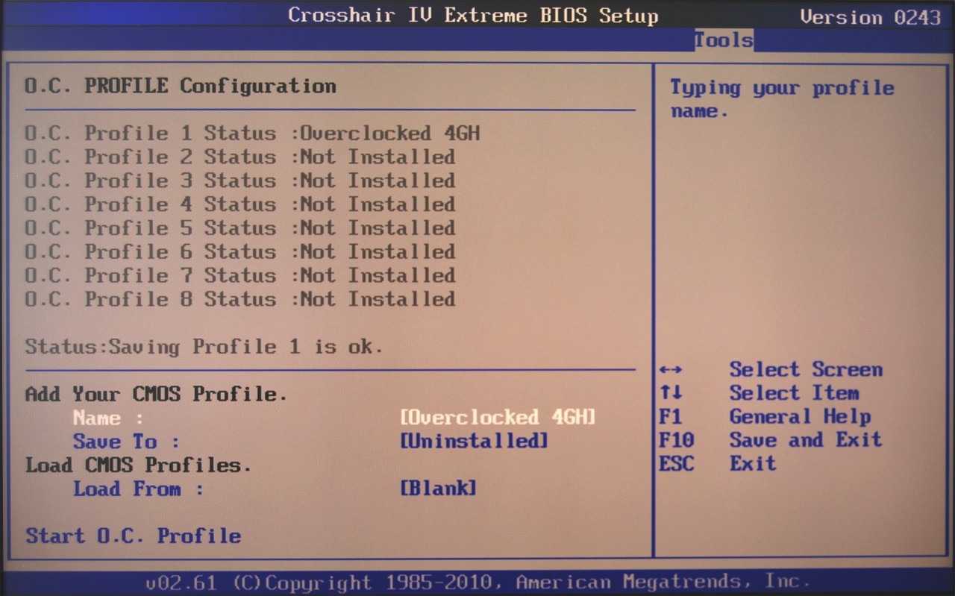Screen dimensions: 955x596
Task: Select the O.C. Profile 2 Status row
Action: click(x=239, y=157)
